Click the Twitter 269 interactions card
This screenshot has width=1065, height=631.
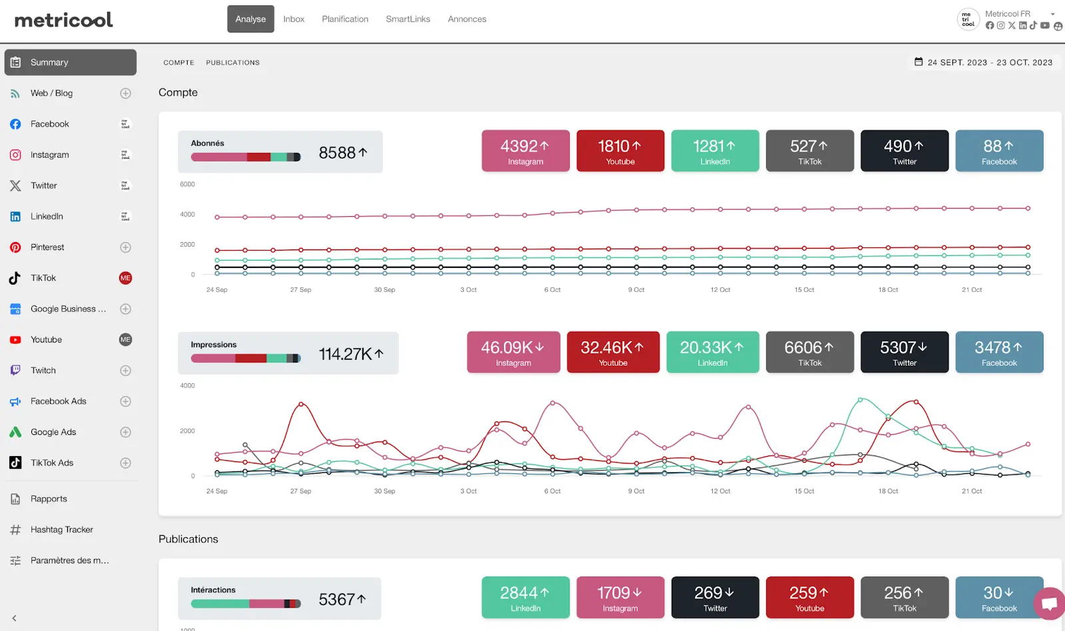coord(715,598)
